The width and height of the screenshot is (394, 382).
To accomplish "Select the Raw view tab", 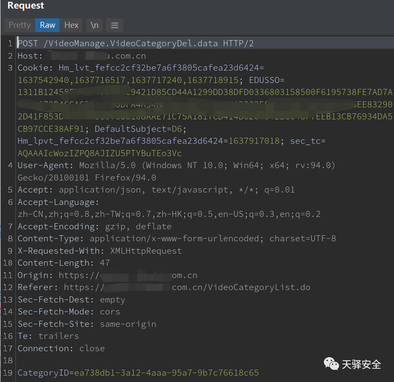I will (48, 25).
